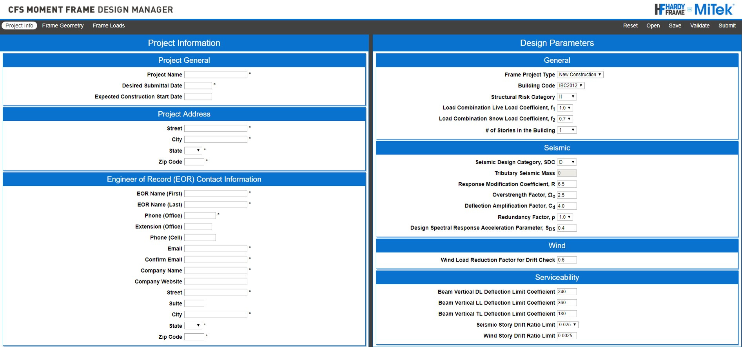Screen dimensions: 742x347
Task: Click the Beam Vertical DL Deflection Limit field
Action: click(567, 291)
